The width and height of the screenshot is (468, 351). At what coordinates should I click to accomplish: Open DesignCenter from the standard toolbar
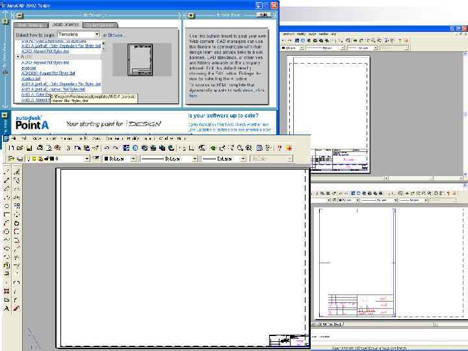259,148
